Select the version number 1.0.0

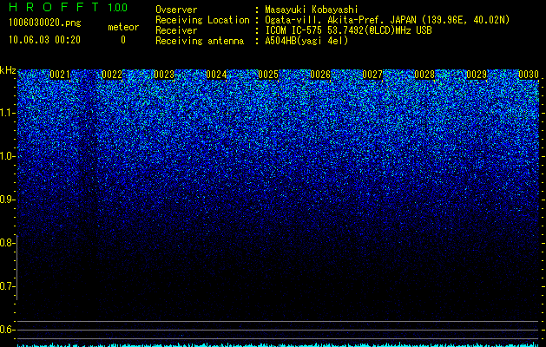[118, 8]
